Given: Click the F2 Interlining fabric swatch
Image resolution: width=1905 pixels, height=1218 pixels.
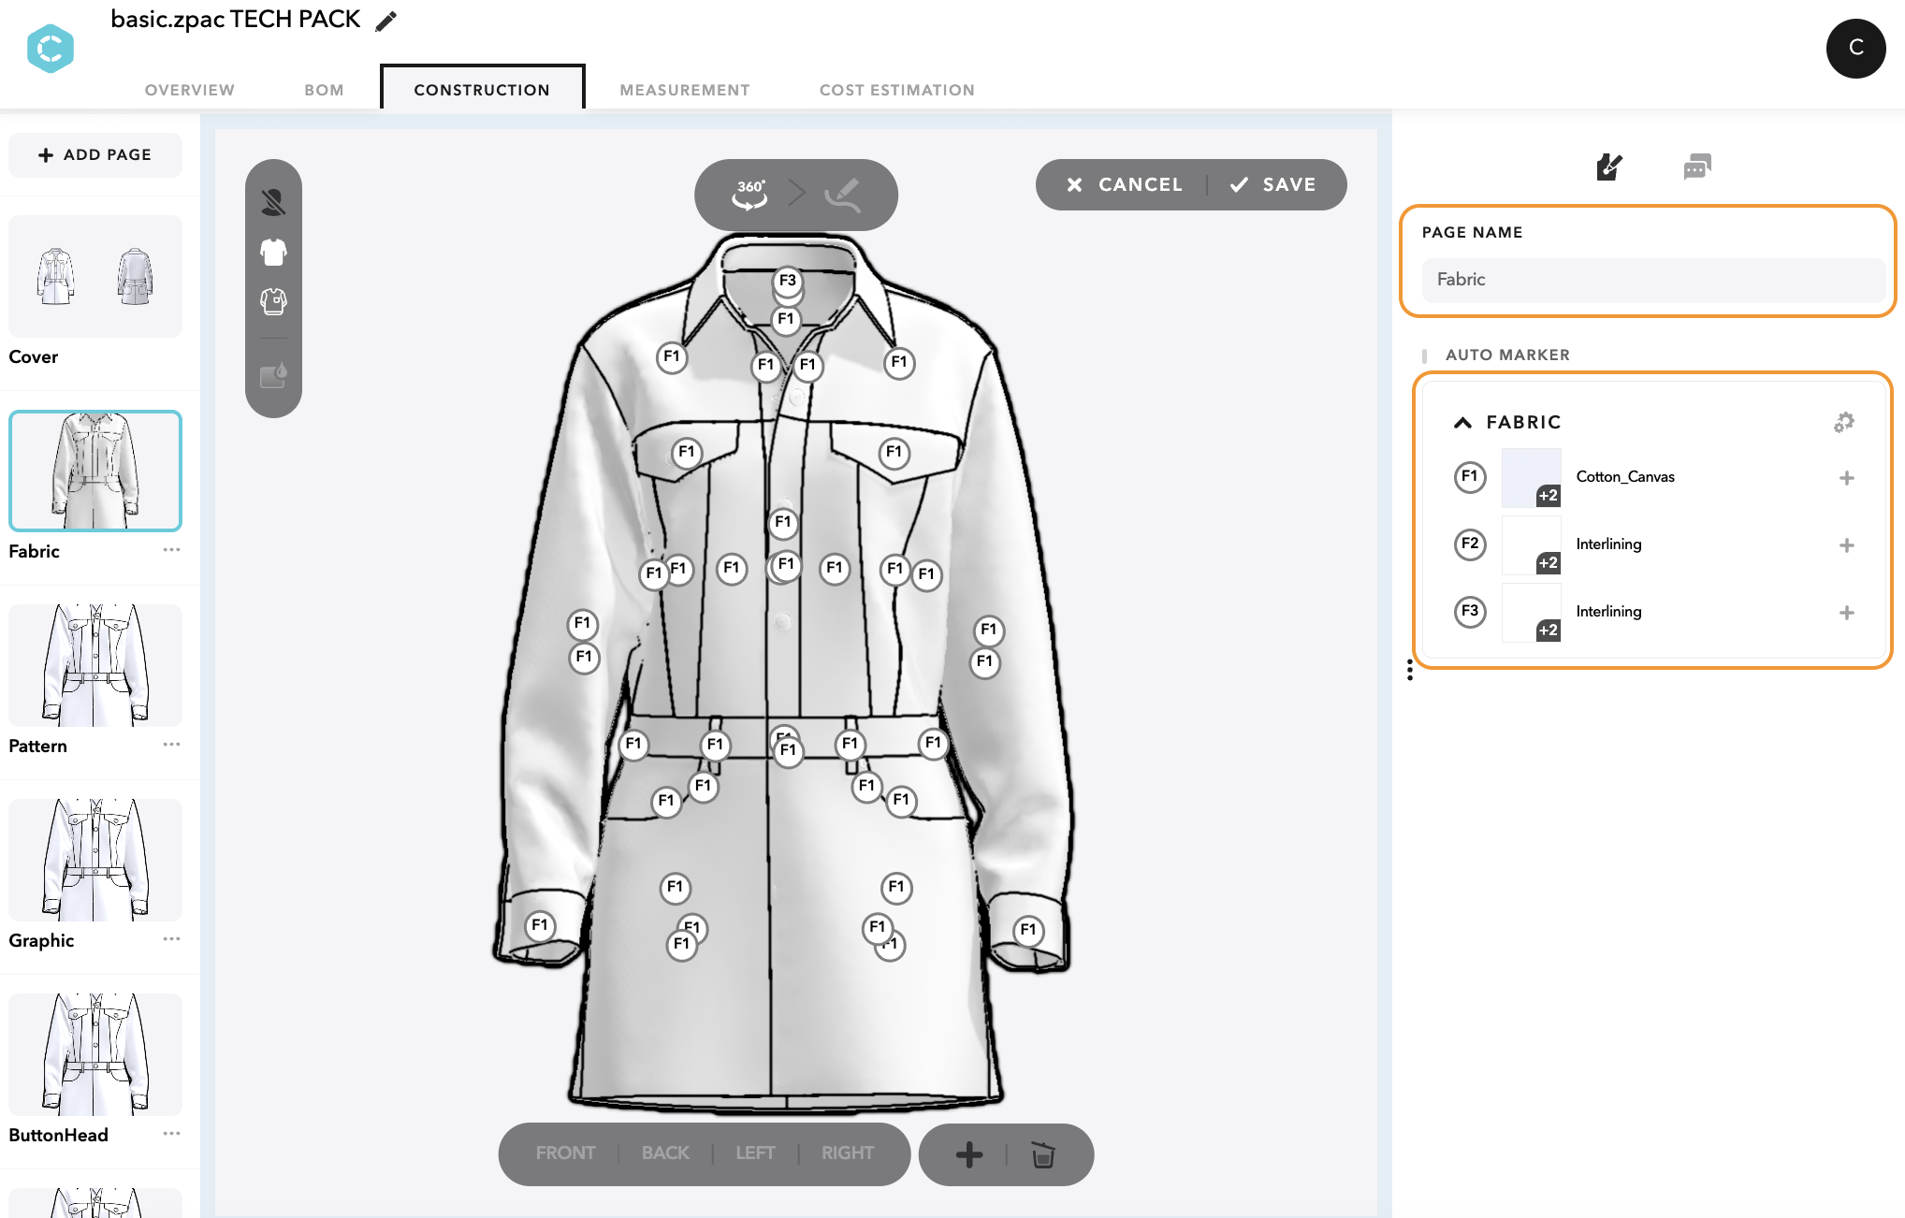Looking at the screenshot, I should pyautogui.click(x=1532, y=545).
